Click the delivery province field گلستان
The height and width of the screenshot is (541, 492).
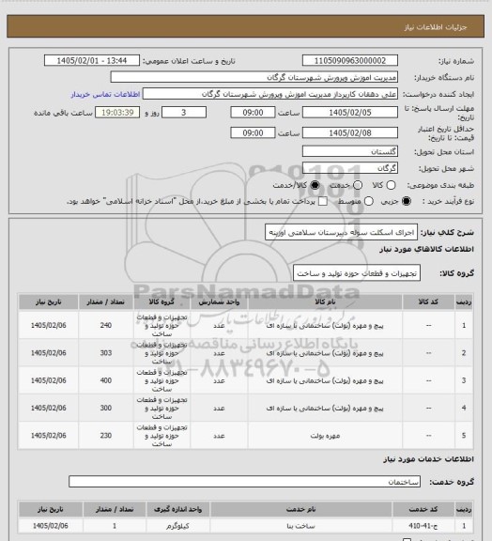point(350,151)
